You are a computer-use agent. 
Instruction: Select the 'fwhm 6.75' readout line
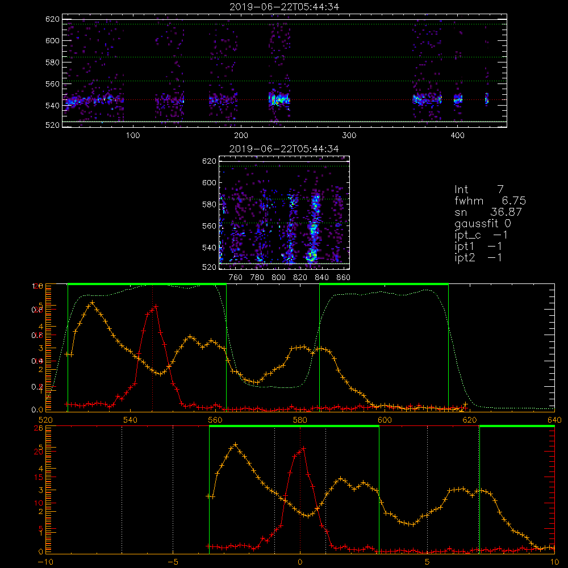490,201
